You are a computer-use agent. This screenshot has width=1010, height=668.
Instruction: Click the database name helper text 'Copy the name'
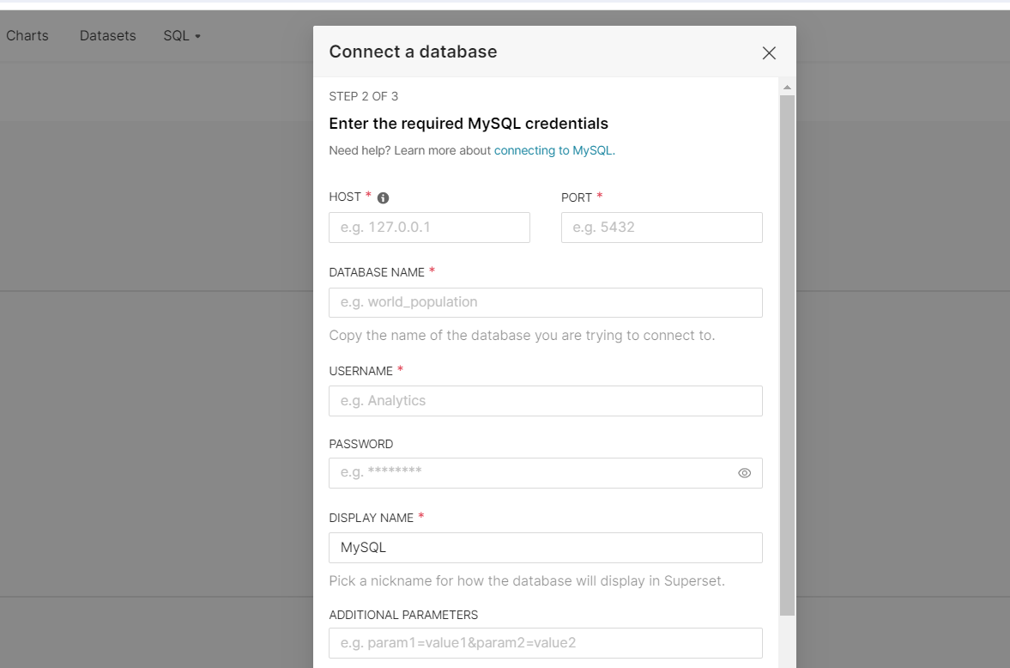point(522,336)
